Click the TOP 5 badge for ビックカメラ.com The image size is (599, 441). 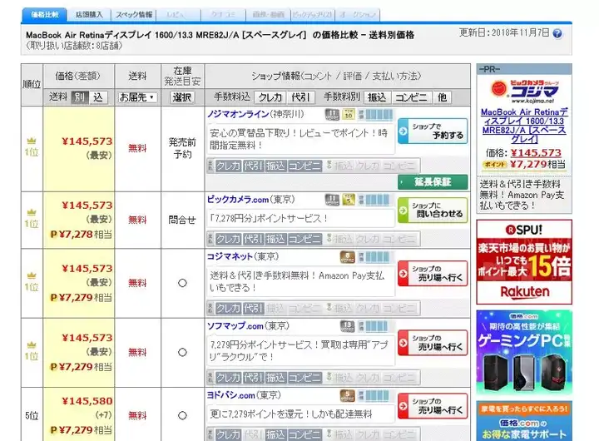(348, 200)
